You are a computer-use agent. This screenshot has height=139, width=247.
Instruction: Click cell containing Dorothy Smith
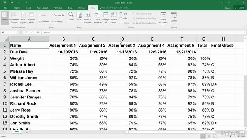29,117
